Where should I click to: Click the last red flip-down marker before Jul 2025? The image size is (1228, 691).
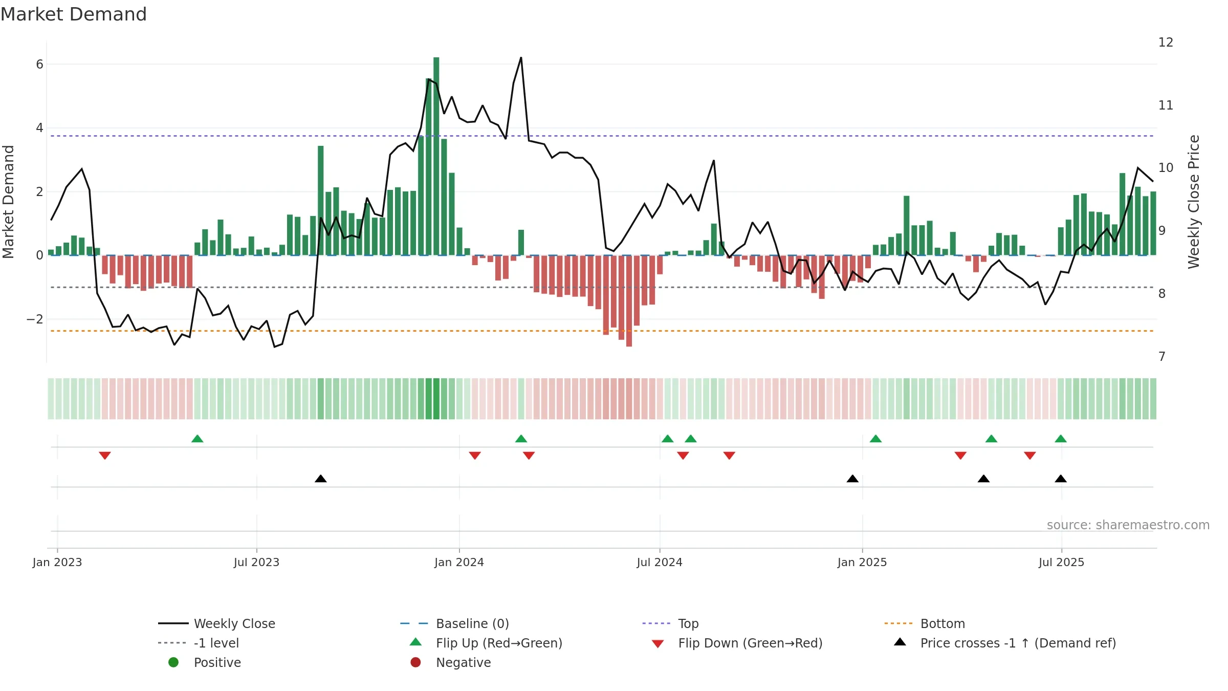pyautogui.click(x=1030, y=456)
